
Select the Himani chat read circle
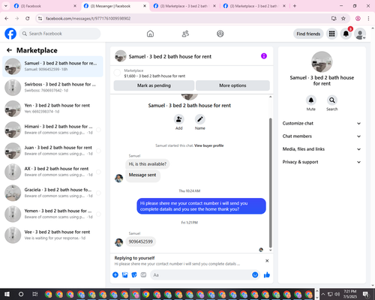pyautogui.click(x=98, y=130)
